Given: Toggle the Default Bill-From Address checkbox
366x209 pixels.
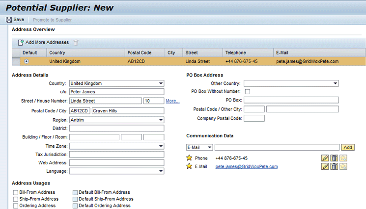Looking at the screenshot, I should coord(75,192).
